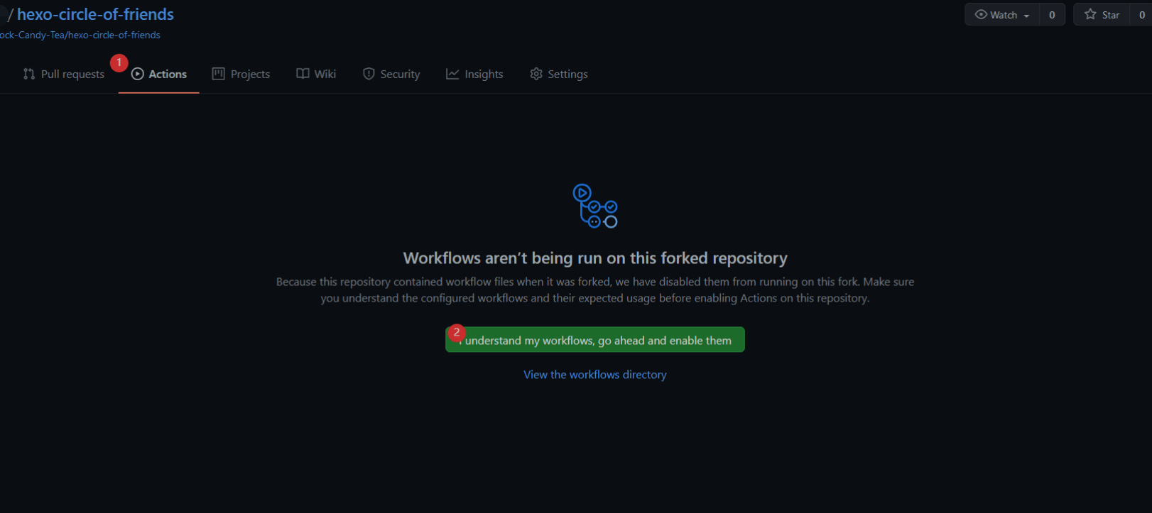Image resolution: width=1152 pixels, height=513 pixels.
Task: Click the Pull requests branch icon
Action: 29,74
